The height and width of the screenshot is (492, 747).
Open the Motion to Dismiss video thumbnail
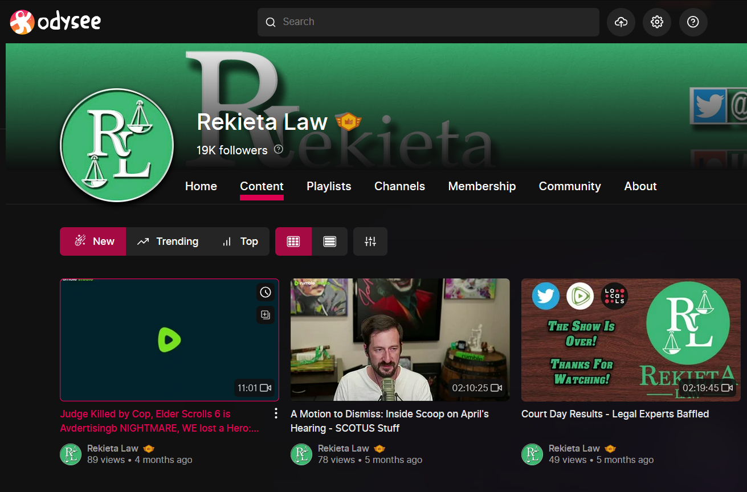click(400, 340)
